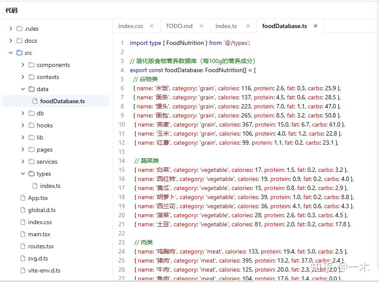Open the index.ts editor tab

(226, 26)
